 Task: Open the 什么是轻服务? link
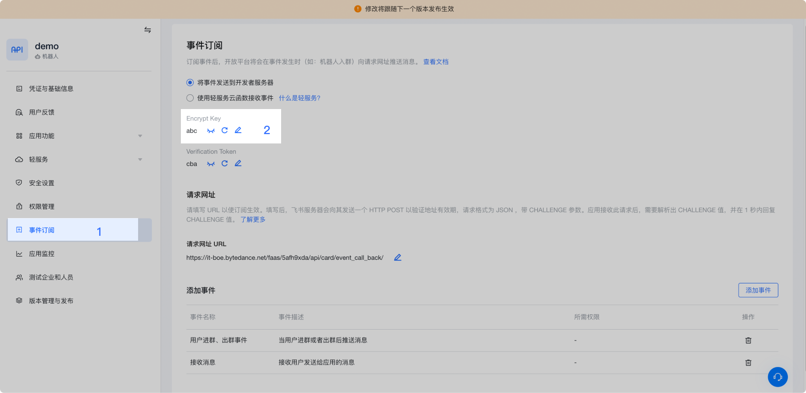pyautogui.click(x=299, y=98)
